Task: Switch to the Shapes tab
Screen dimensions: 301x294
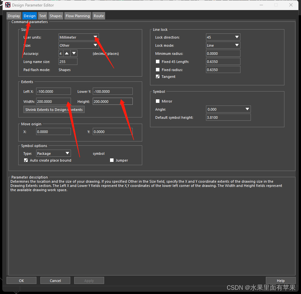Action: click(56, 16)
